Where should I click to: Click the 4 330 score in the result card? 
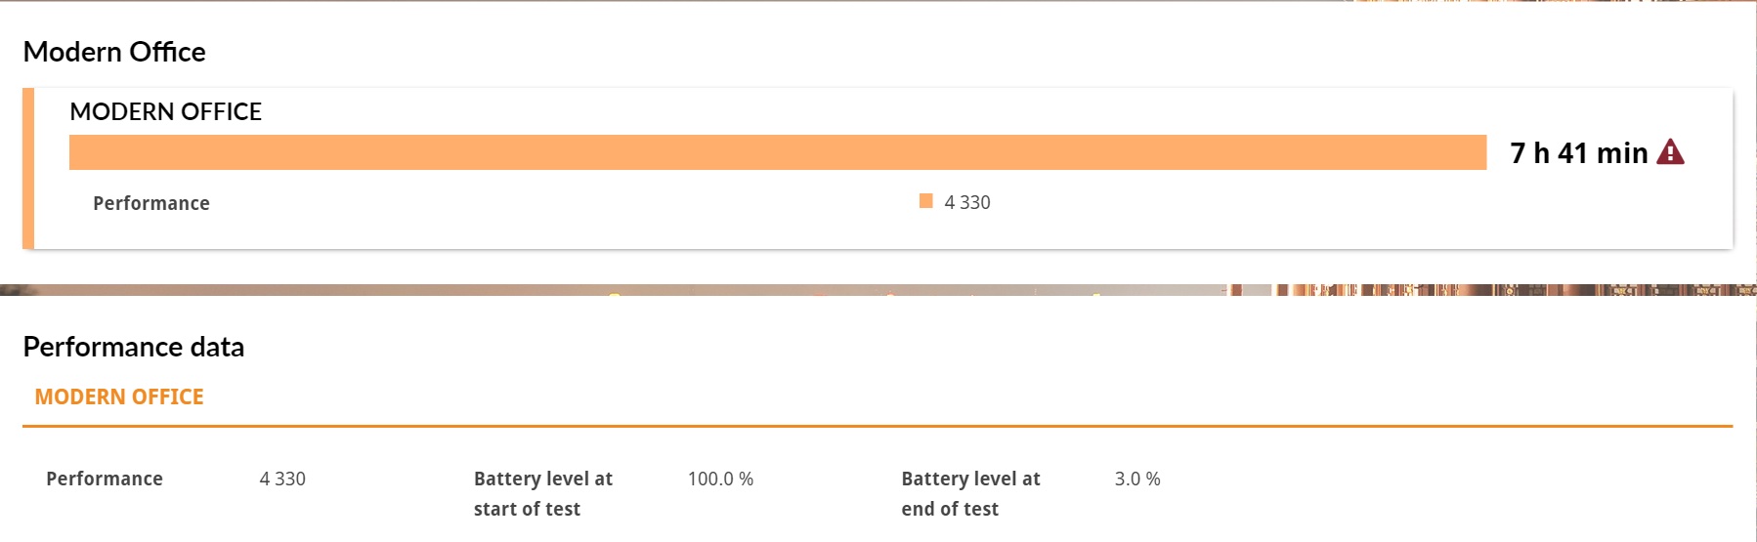tap(967, 202)
